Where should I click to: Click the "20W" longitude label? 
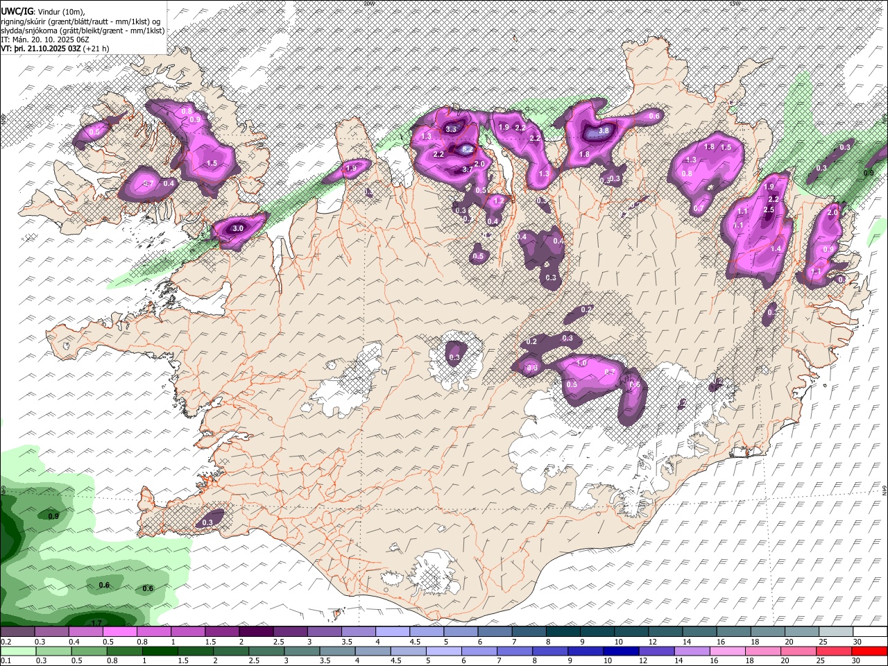pos(370,3)
